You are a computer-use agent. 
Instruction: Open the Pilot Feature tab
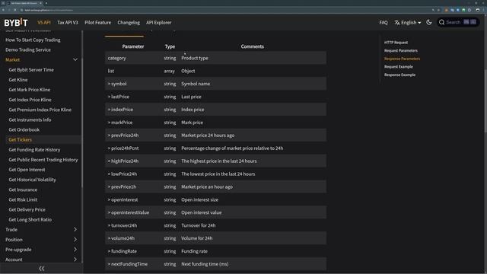click(98, 22)
